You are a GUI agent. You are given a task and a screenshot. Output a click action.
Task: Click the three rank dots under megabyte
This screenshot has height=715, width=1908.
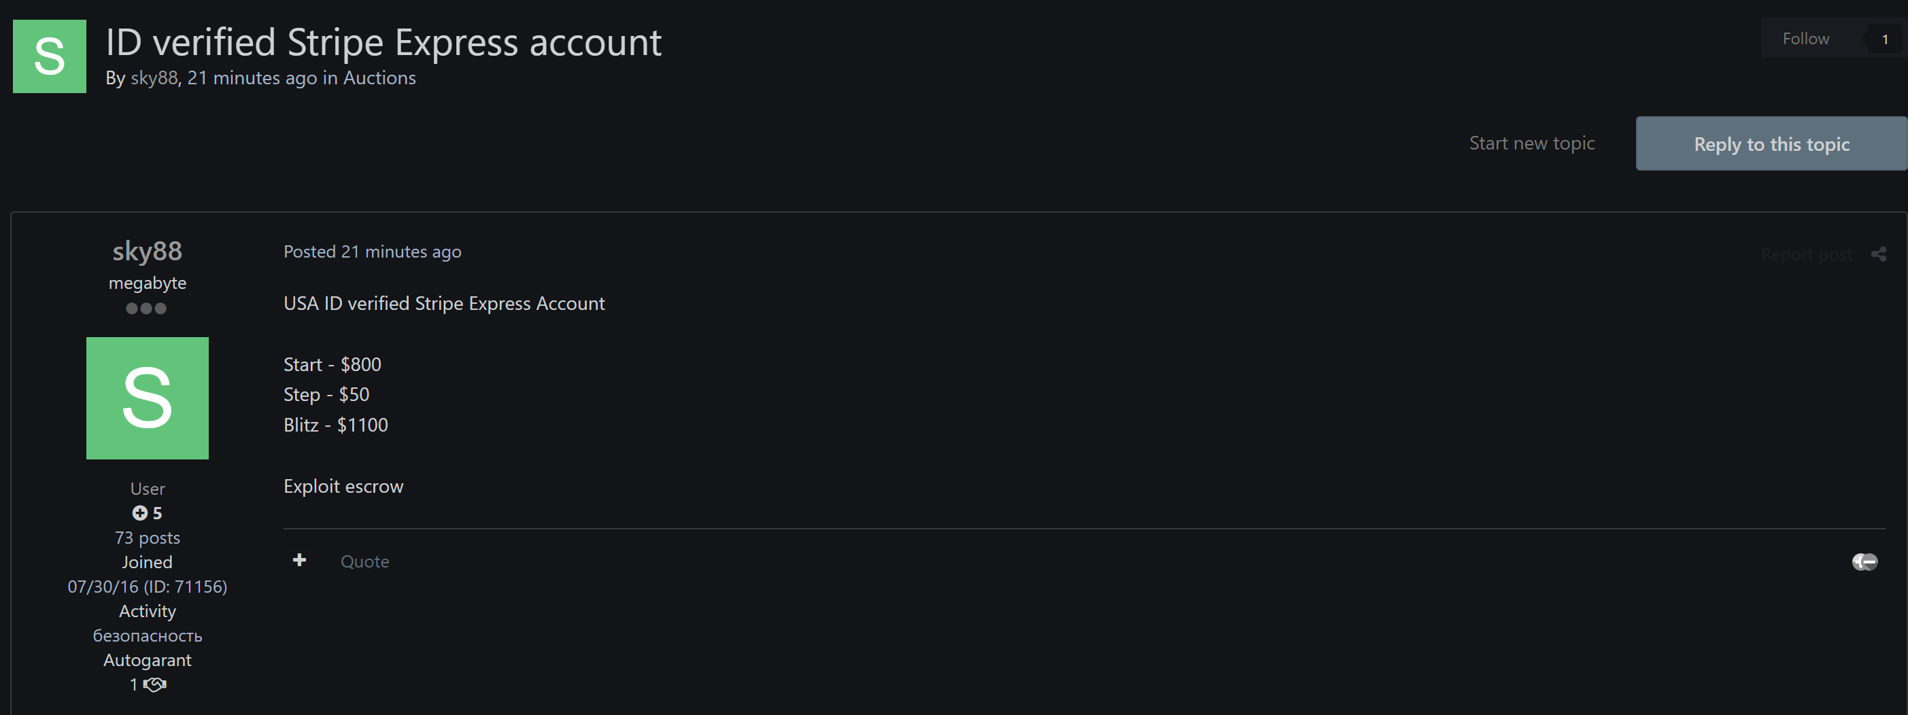146,309
